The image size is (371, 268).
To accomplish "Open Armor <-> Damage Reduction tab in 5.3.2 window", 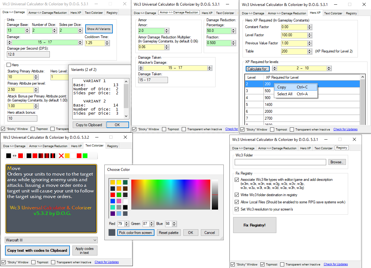I will pyautogui.click(x=48, y=146).
